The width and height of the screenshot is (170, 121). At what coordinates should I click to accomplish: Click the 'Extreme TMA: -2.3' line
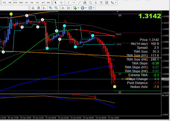144,75
